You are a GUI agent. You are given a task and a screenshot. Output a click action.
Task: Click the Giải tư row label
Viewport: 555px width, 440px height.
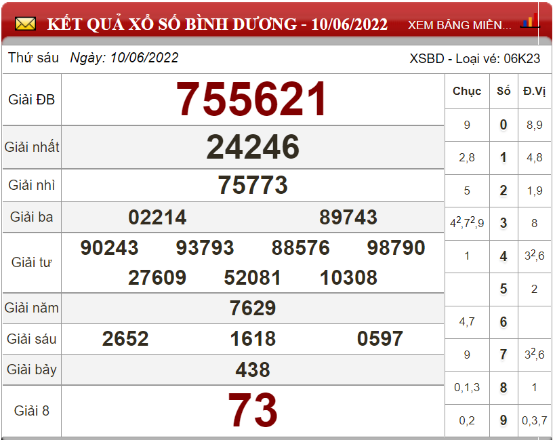point(31,262)
